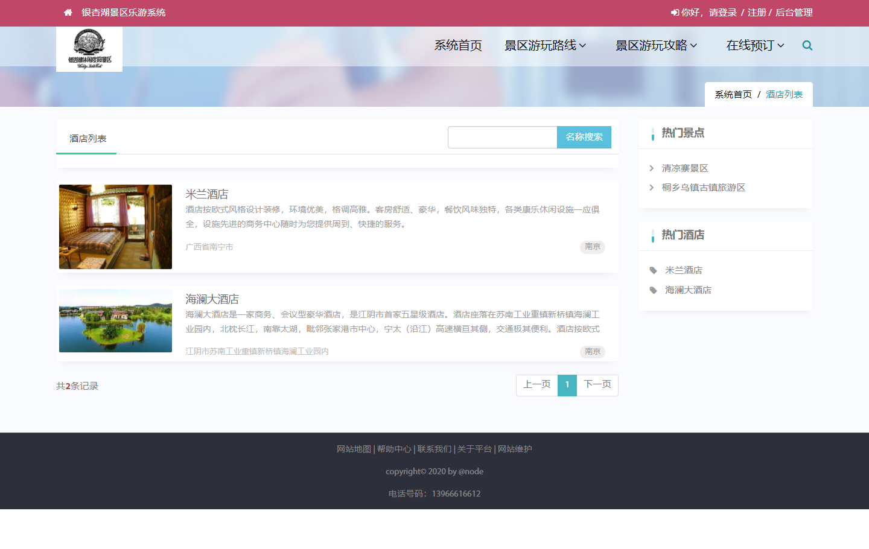
Task: Expand the 景区游玩攻略 dropdown menu
Action: pyautogui.click(x=656, y=45)
